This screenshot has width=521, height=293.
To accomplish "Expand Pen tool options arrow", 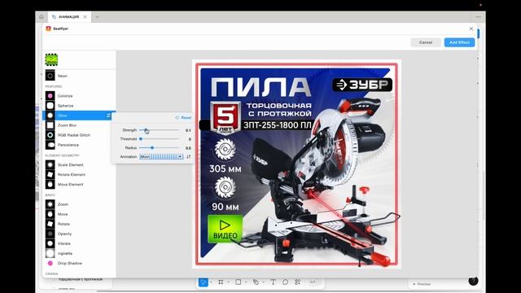I will [x=264, y=282].
